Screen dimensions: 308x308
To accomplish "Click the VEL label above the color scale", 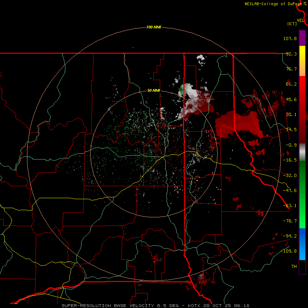I will tap(300, 21).
